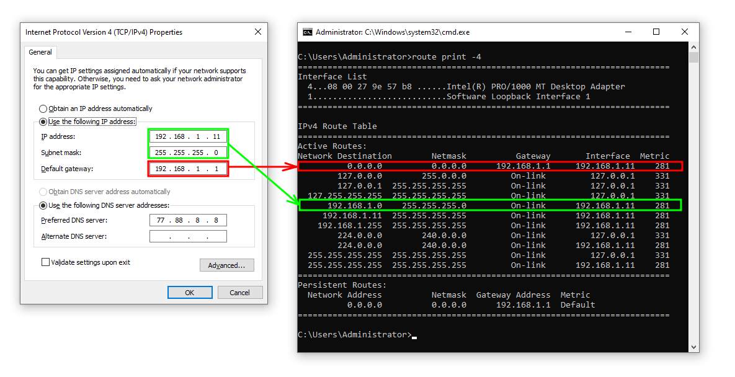Click the 'Subnet mask:' label in the dialog

tap(61, 152)
